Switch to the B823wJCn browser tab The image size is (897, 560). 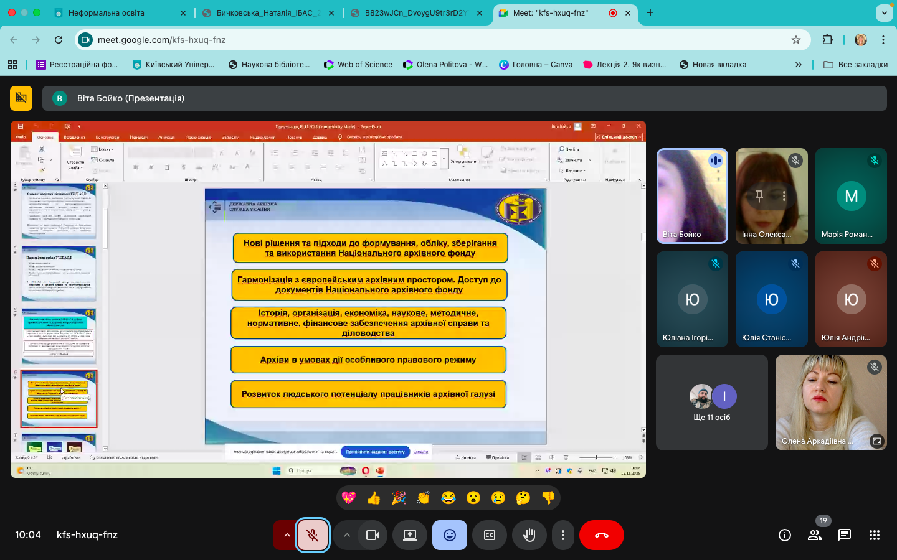415,12
